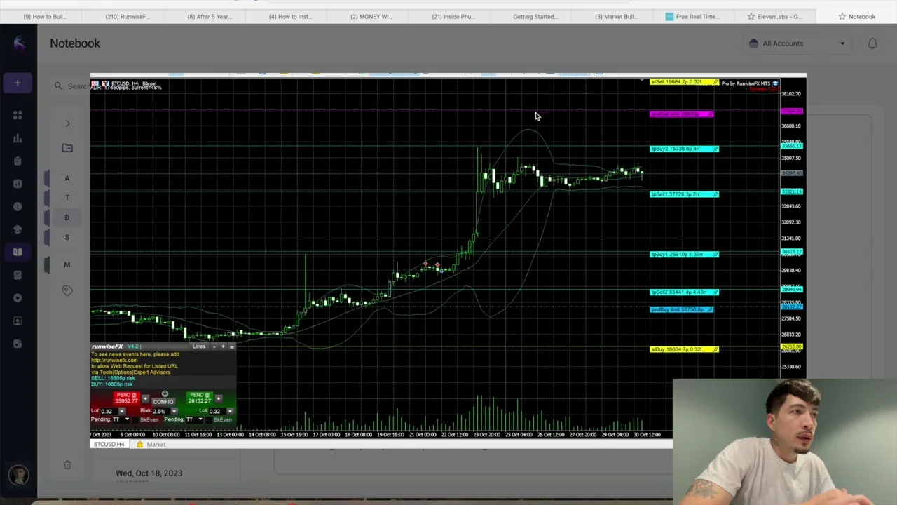This screenshot has height=505, width=897.
Task: Switch to the BTCUSD,H4 chart tab
Action: point(109,445)
